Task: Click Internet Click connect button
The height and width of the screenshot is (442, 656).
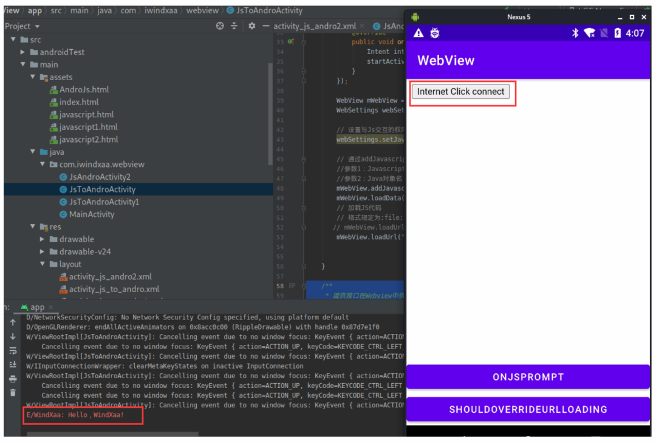Action: (460, 92)
